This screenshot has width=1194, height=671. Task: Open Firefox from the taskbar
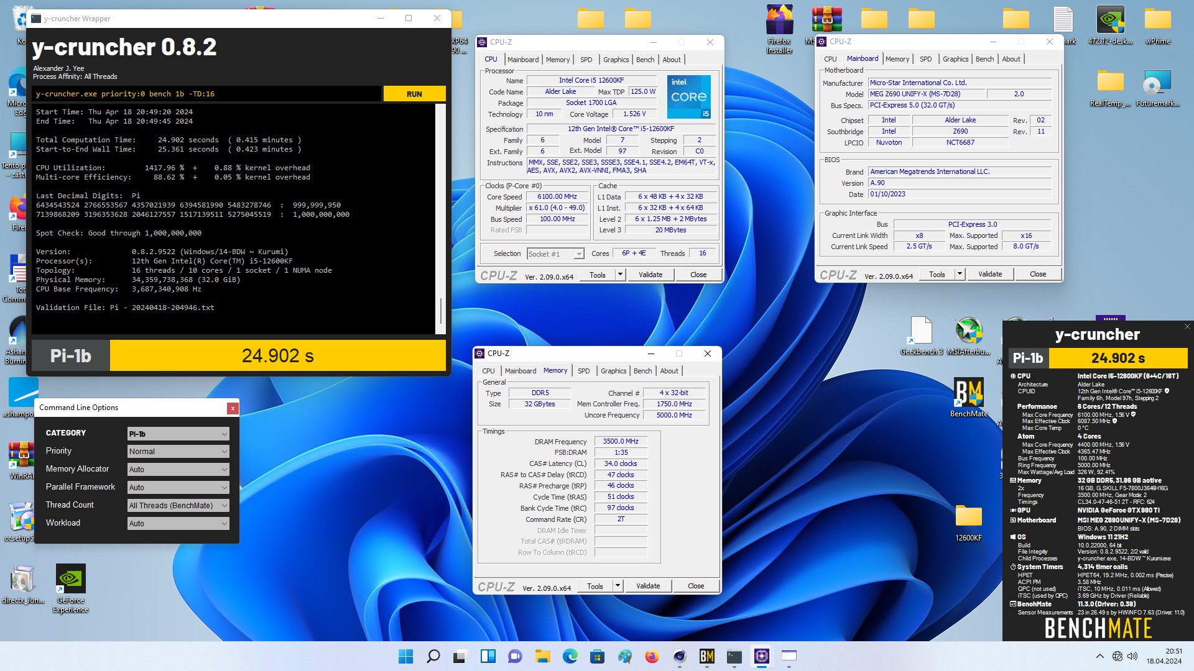coord(652,656)
